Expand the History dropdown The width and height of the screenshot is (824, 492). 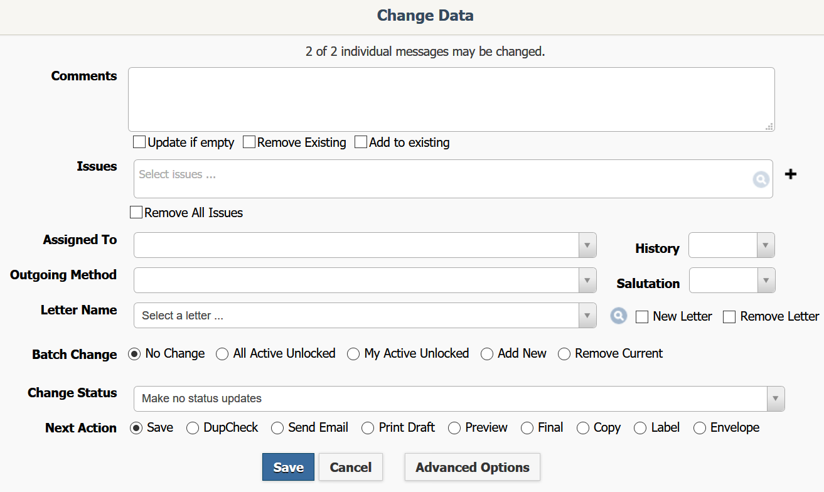[x=731, y=245]
